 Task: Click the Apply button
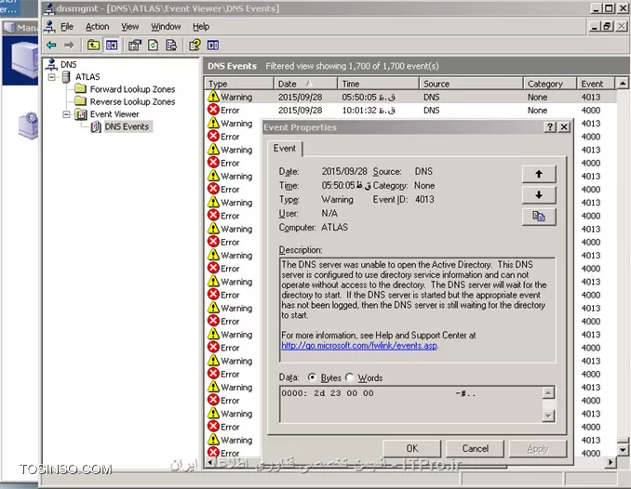pos(538,448)
